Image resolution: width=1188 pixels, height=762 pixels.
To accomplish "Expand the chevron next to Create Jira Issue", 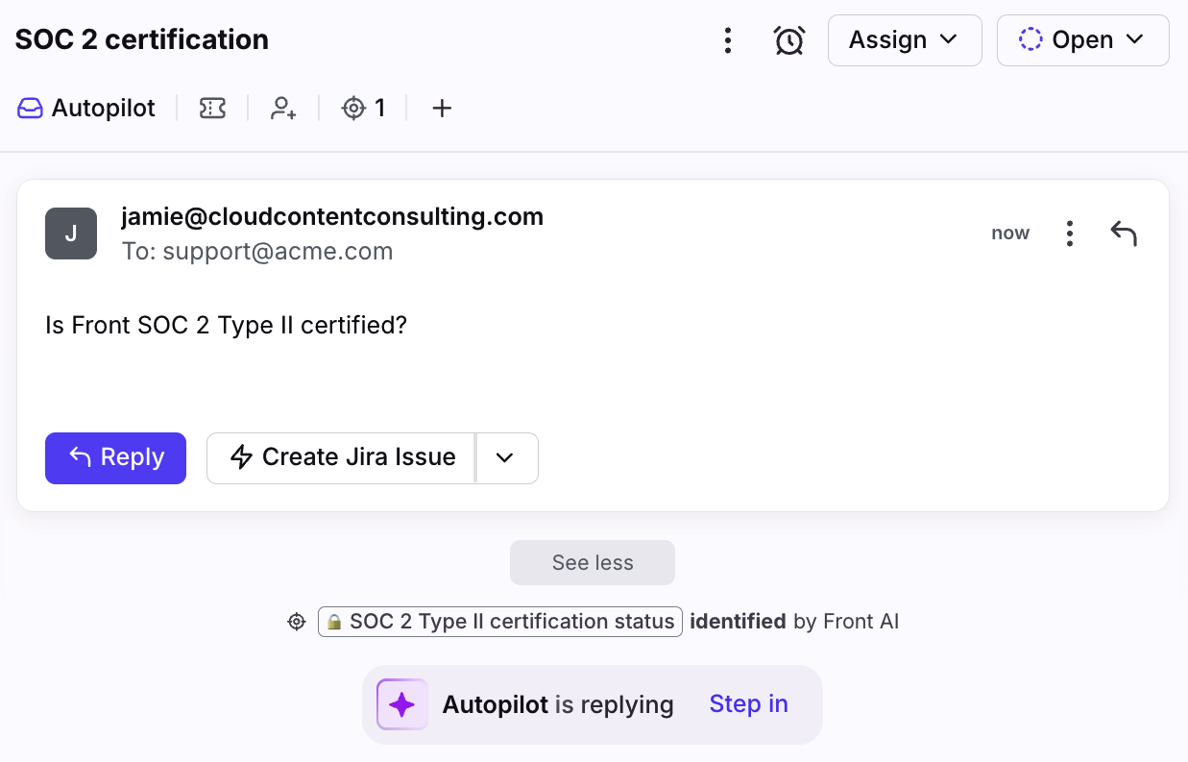I will (506, 458).
